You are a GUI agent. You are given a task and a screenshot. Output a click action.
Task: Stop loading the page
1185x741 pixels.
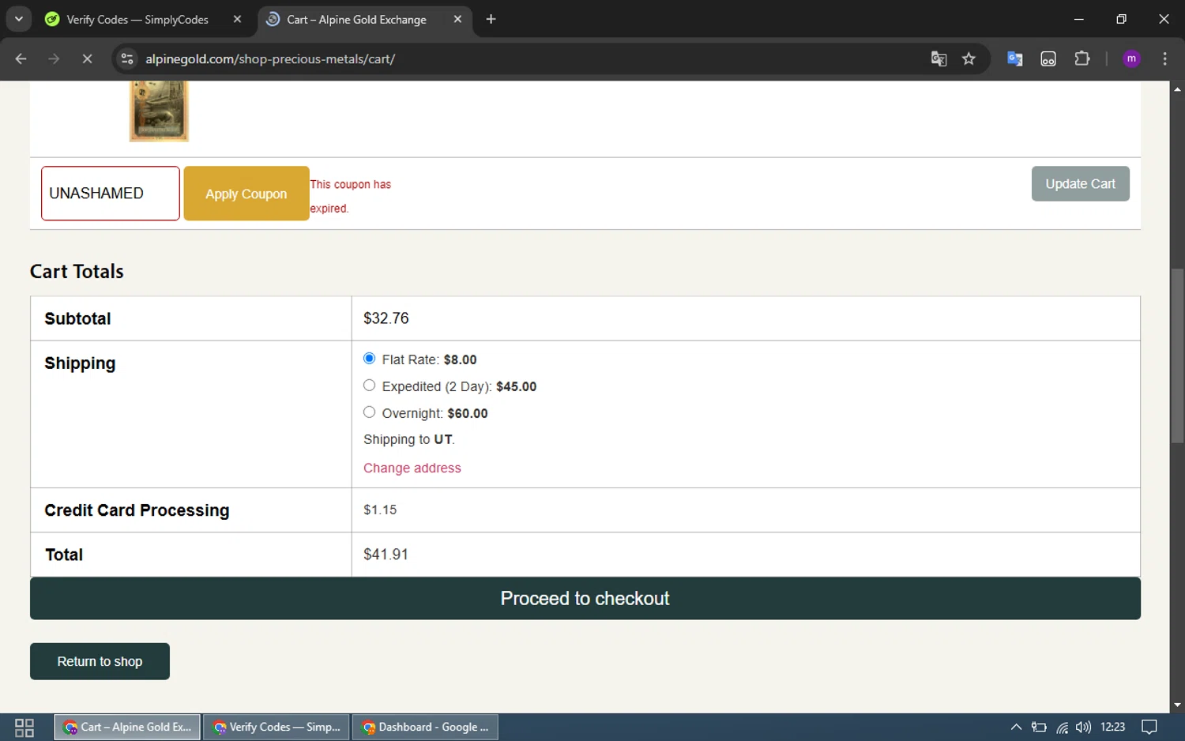point(87,58)
